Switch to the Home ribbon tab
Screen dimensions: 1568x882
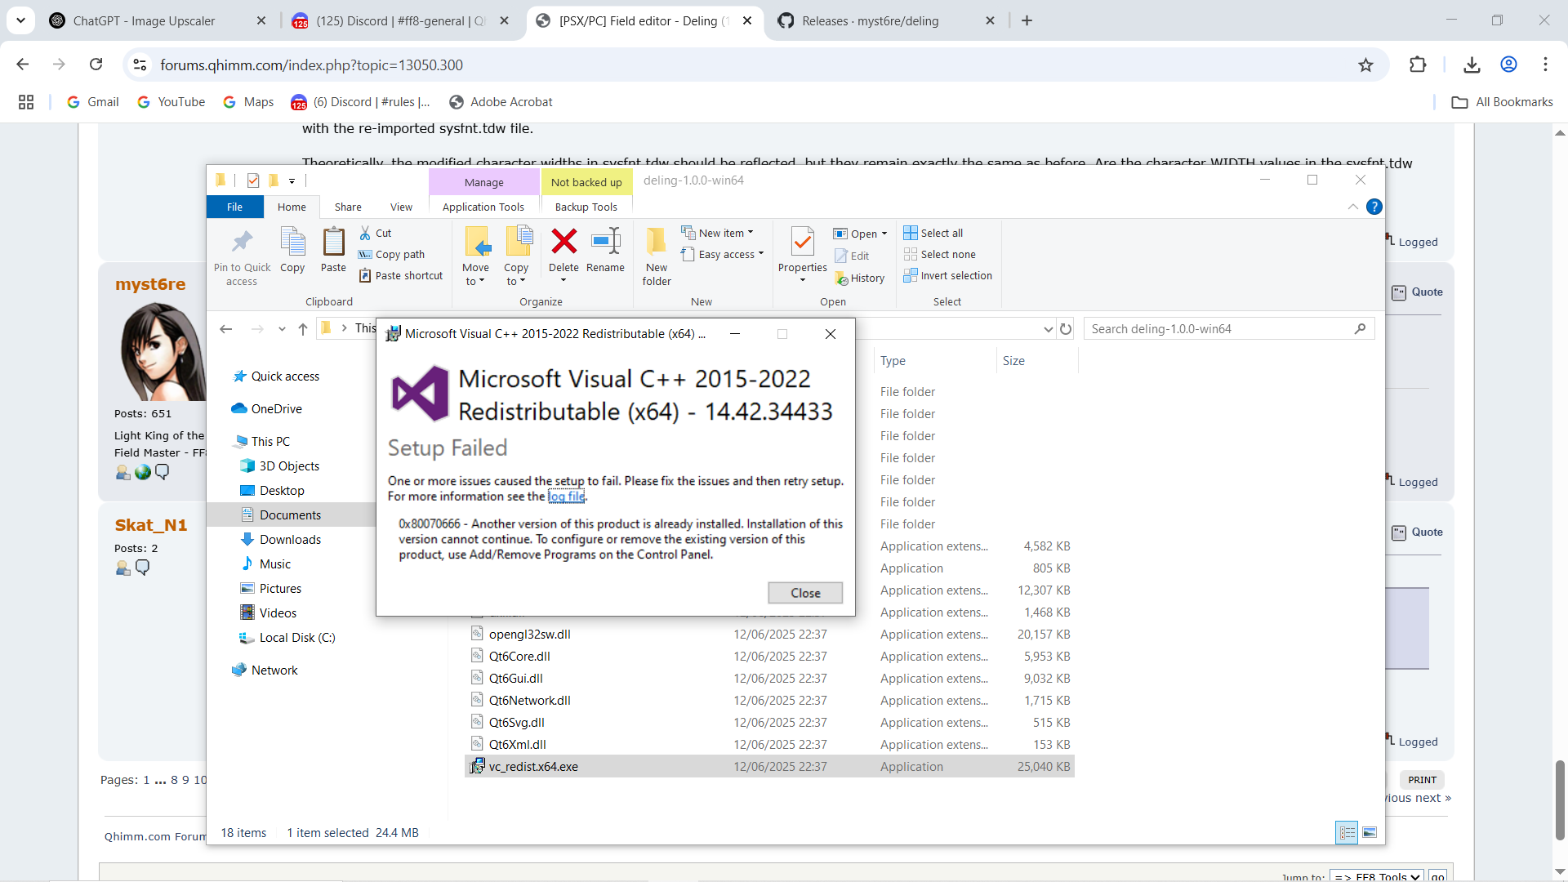tap(292, 207)
